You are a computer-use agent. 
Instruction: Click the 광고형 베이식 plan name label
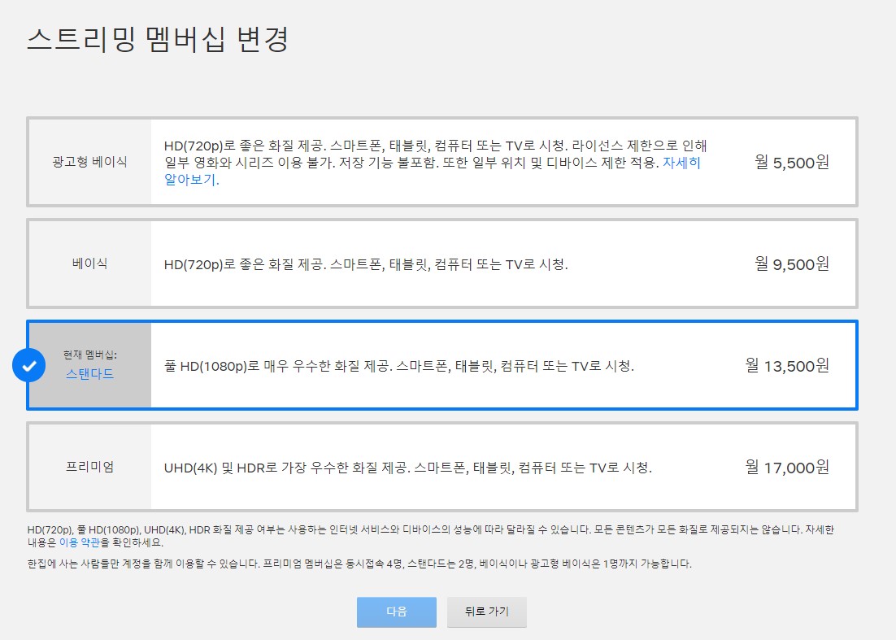pyautogui.click(x=89, y=161)
